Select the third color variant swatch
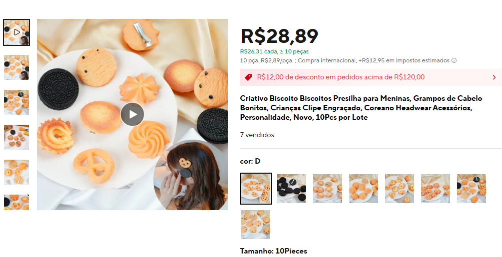 [x=328, y=189]
